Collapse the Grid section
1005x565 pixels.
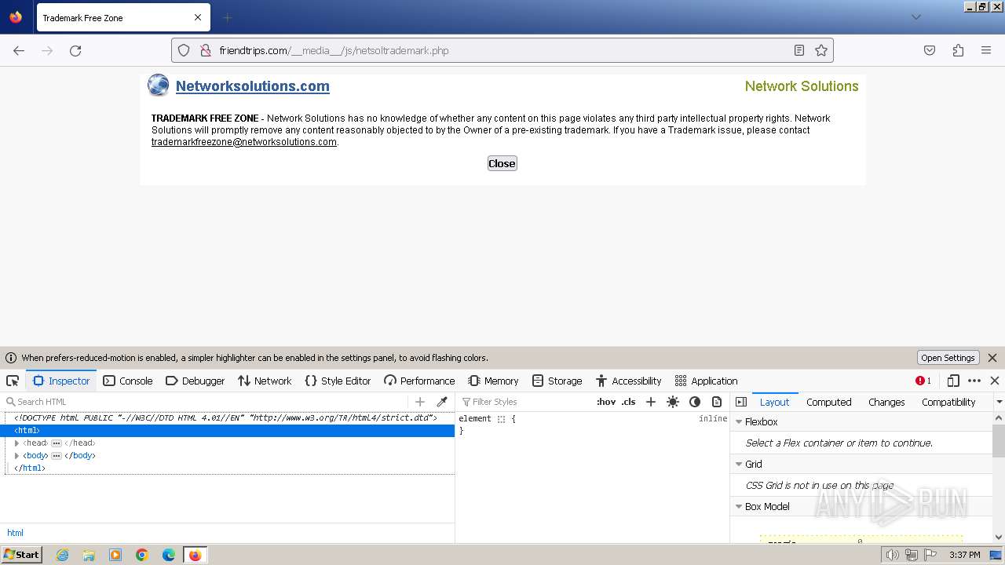[739, 465]
